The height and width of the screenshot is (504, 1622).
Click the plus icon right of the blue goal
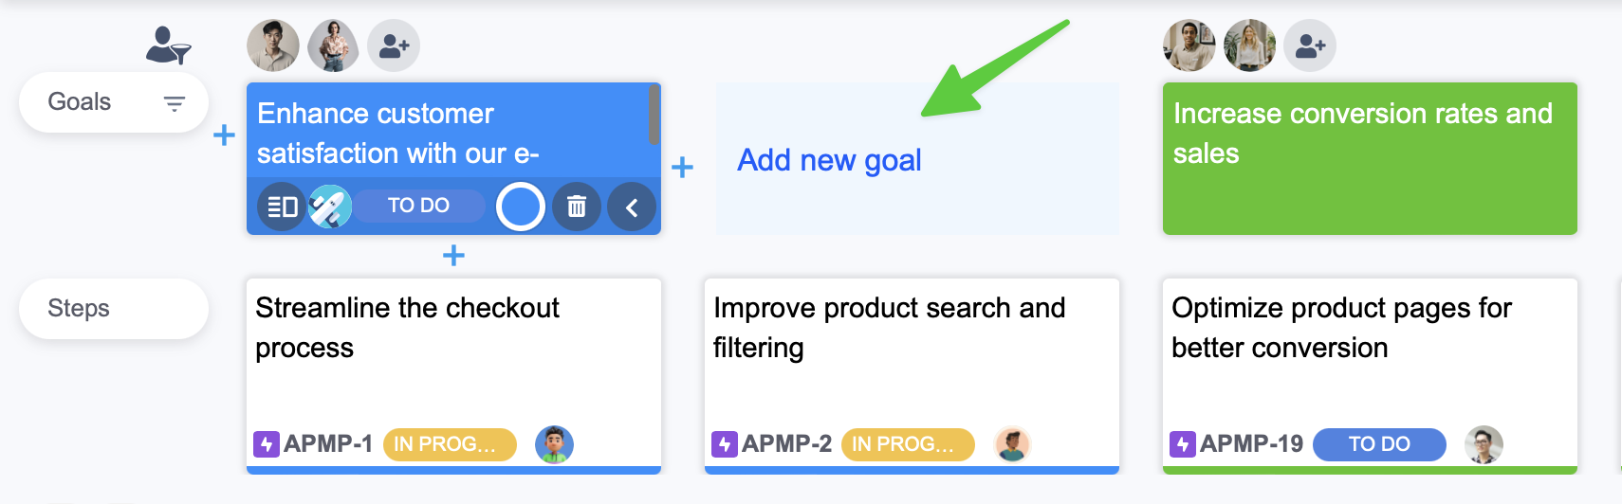coord(682,168)
